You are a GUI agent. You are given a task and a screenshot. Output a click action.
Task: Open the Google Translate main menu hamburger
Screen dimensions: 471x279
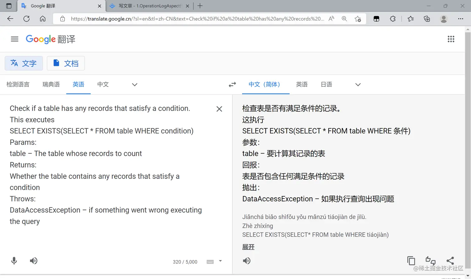point(15,39)
